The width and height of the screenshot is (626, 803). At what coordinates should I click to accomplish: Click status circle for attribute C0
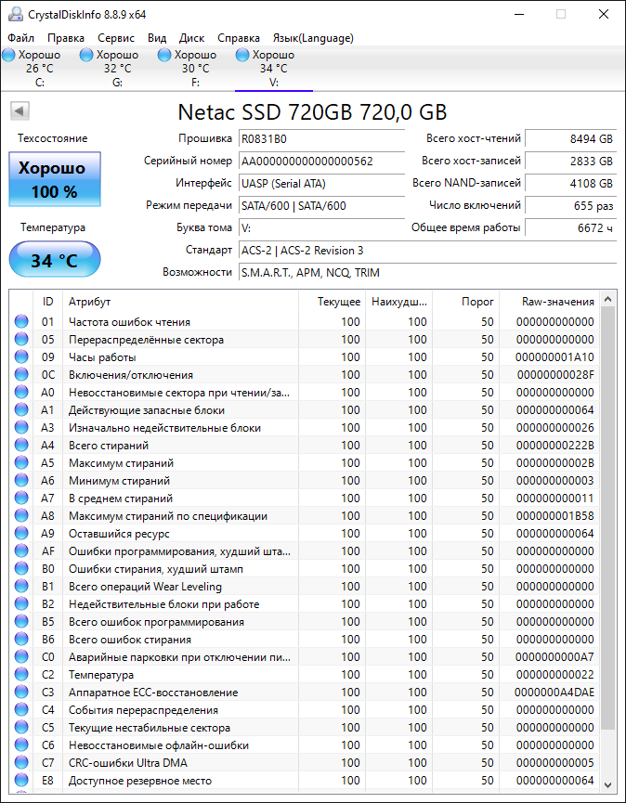pos(21,657)
